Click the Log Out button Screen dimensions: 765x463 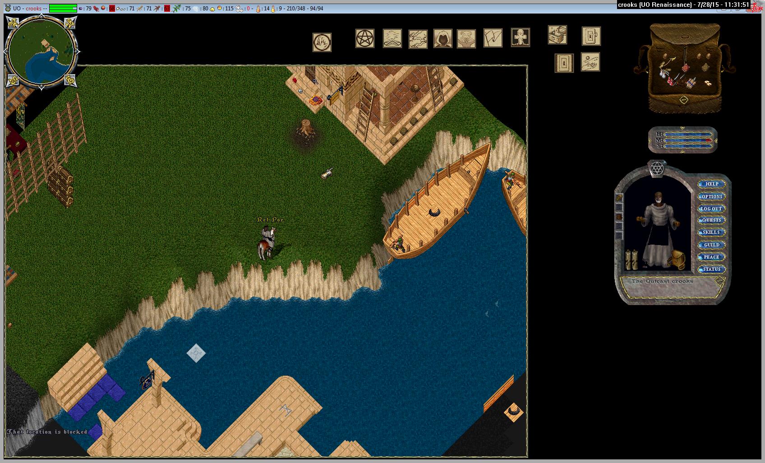[712, 208]
